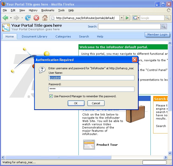
Task: Click the horizontal scrollbar right arrow
Action: (x=165, y=157)
